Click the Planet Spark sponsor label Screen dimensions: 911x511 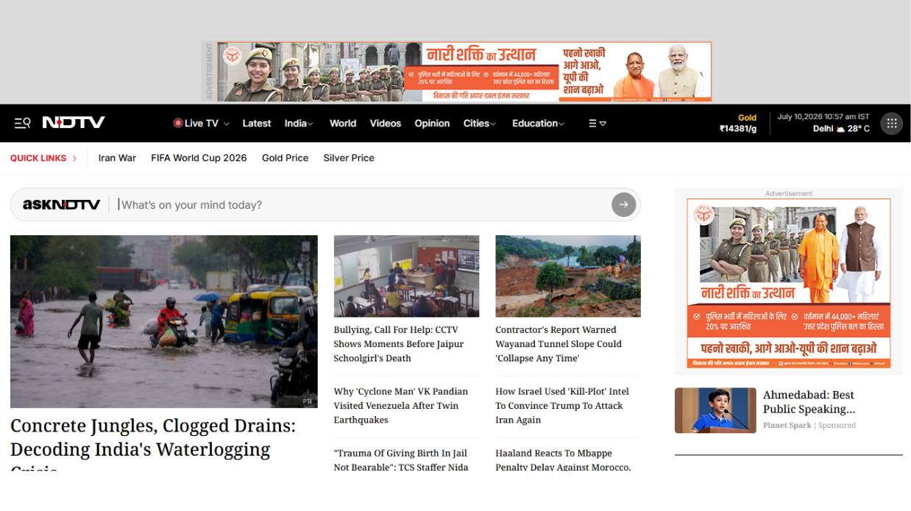point(787,426)
